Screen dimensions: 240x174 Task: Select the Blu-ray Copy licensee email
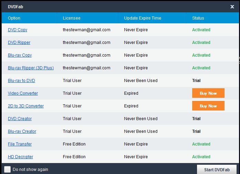pos(87,55)
